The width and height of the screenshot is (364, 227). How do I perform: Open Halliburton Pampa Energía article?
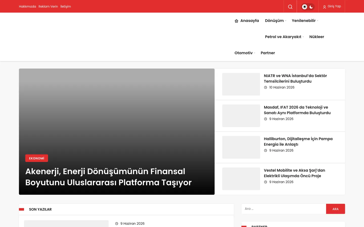(298, 141)
